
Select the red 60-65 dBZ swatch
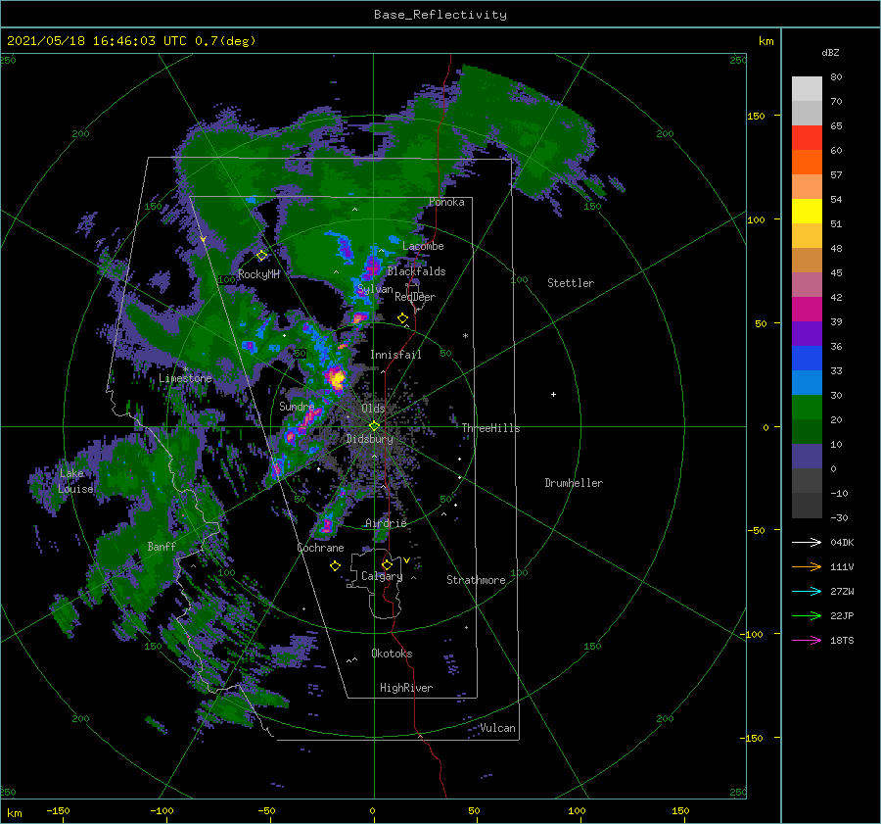click(807, 138)
